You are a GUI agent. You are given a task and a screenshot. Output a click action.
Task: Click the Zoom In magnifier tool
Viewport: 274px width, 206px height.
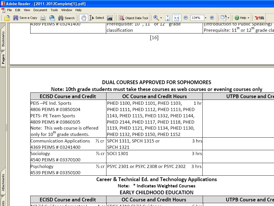tap(156, 18)
